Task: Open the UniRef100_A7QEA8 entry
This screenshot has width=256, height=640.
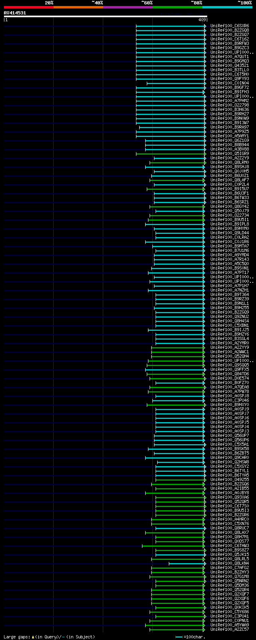Action: click(x=230, y=387)
